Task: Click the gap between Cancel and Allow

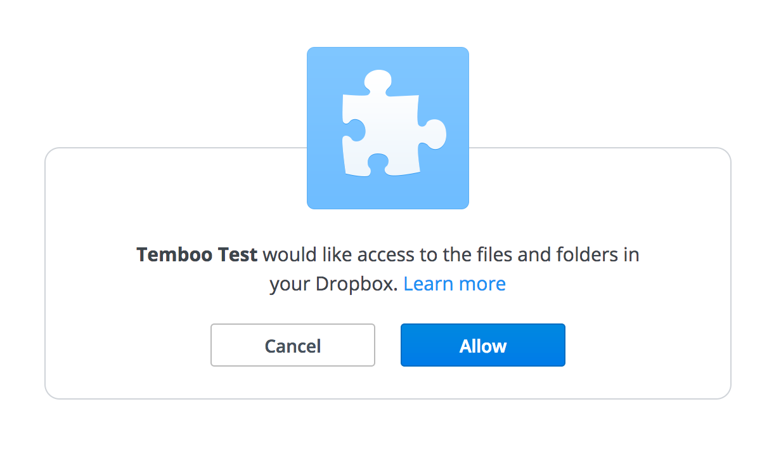Action: pyautogui.click(x=388, y=345)
